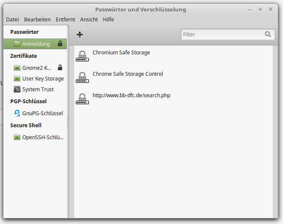The width and height of the screenshot is (283, 224).
Task: Select the Anmeldung keyring
Action: click(x=36, y=44)
